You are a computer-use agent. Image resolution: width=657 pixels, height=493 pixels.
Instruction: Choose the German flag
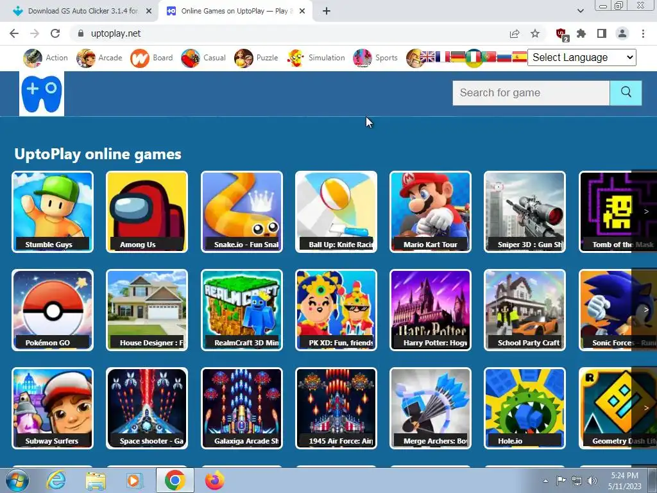click(457, 56)
